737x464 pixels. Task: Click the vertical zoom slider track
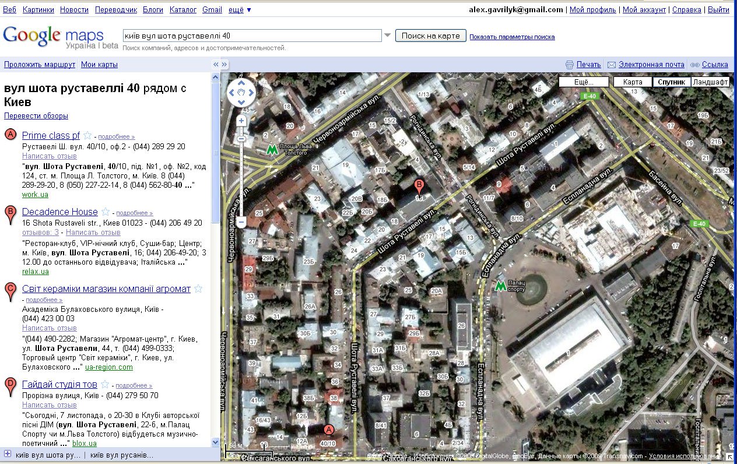[241, 175]
